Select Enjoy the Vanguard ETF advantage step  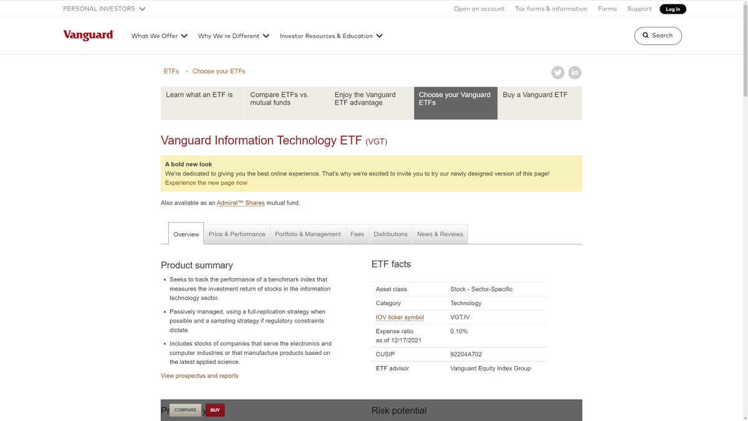372,103
